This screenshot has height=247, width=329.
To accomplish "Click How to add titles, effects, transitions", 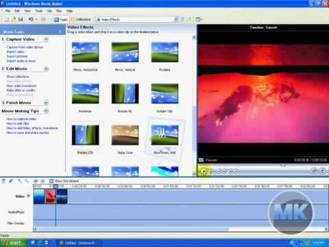I will [x=32, y=128].
